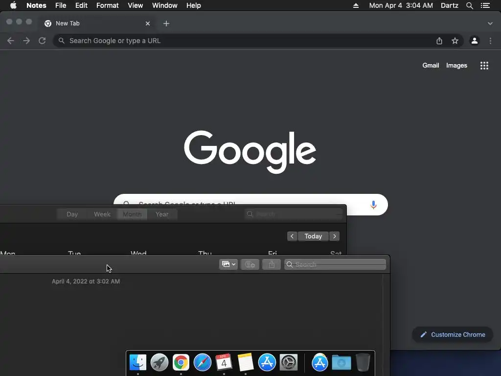Switch Calendar to Day view
The image size is (501, 376).
(72, 214)
